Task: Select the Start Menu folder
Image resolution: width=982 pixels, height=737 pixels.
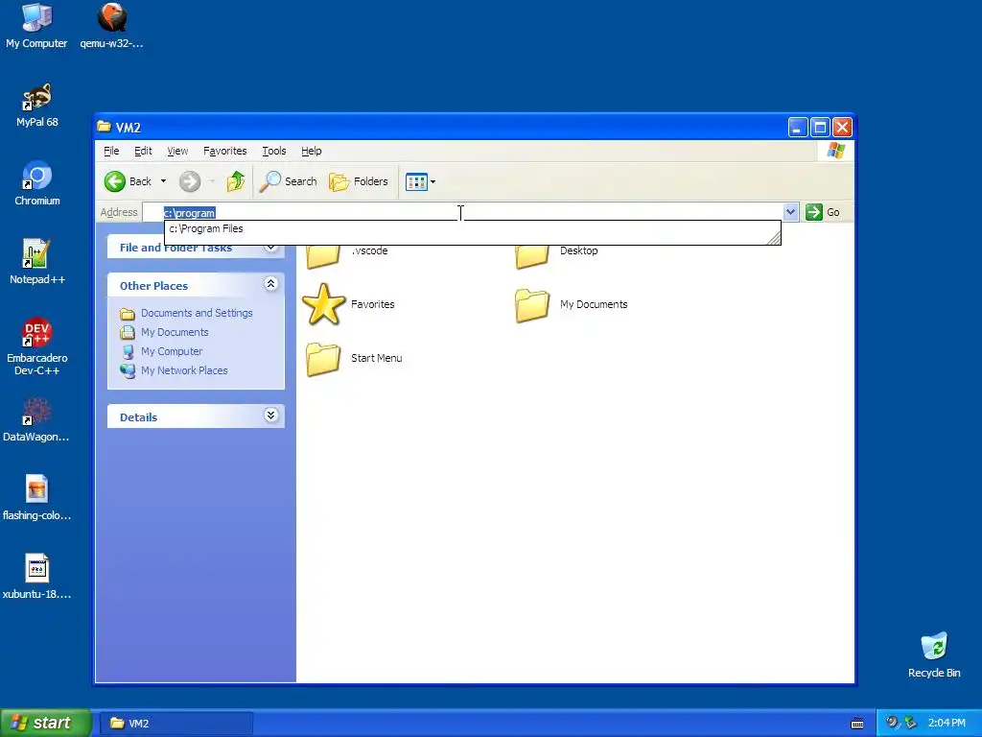Action: 353,359
